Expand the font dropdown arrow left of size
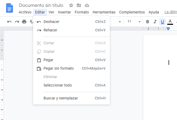The width and height of the screenshot is (177, 120). tap(120, 22)
